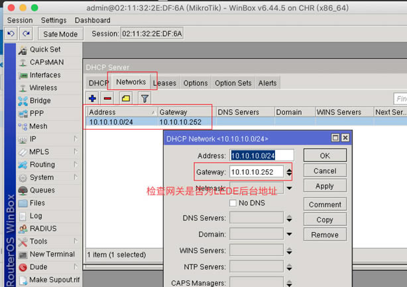The height and width of the screenshot is (287, 407).
Task: Expand the NTP Servers field arrow
Action: click(289, 267)
